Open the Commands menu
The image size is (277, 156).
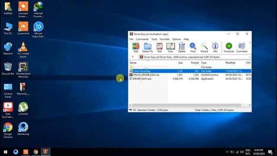[x=142, y=39]
